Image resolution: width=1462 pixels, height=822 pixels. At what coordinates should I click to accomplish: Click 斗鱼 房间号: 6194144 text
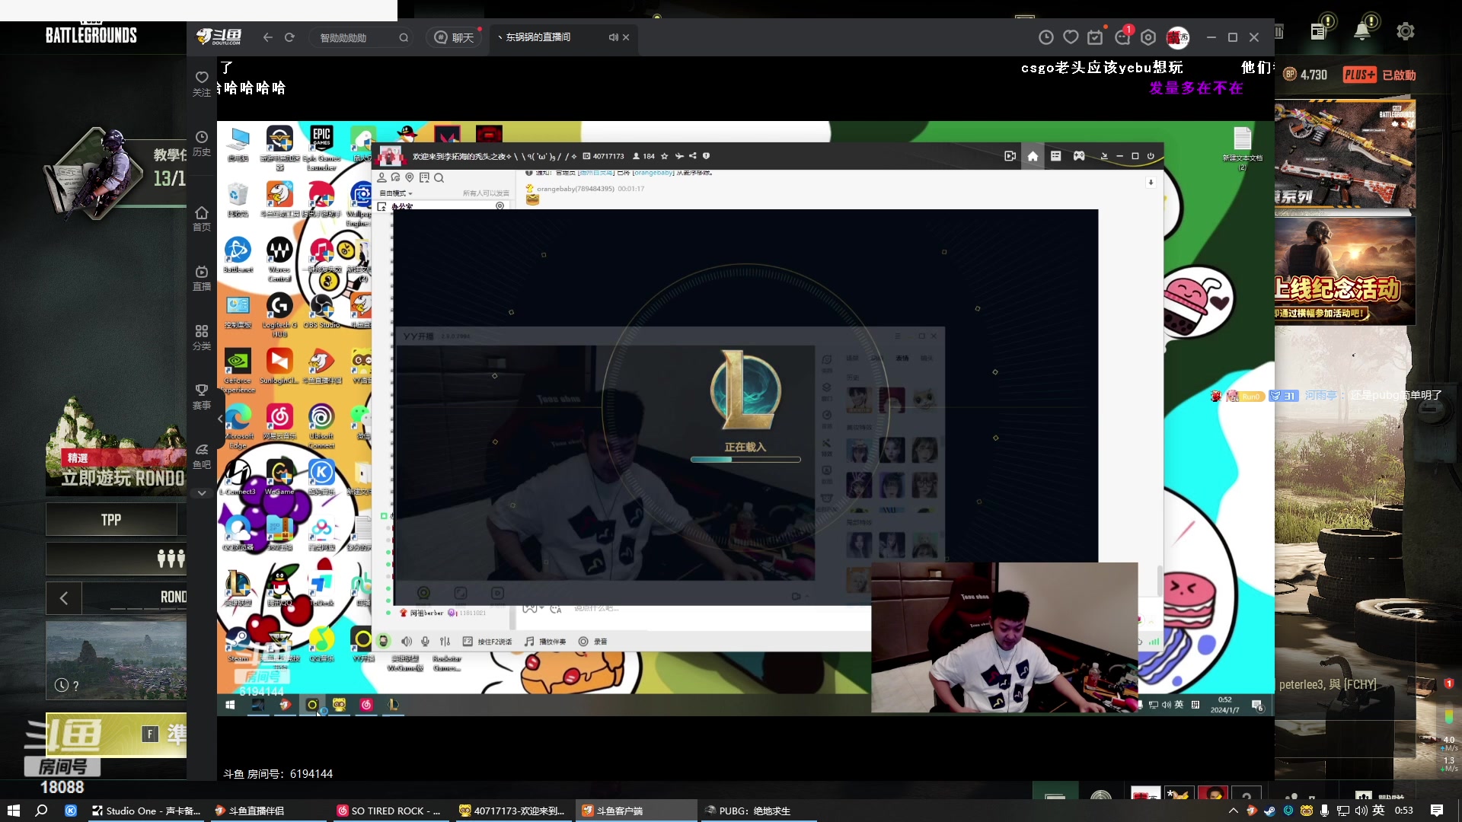click(278, 774)
